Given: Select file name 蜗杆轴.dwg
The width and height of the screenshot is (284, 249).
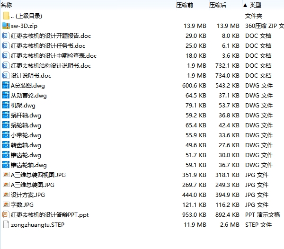Looking at the screenshot, I should [x=26, y=116].
